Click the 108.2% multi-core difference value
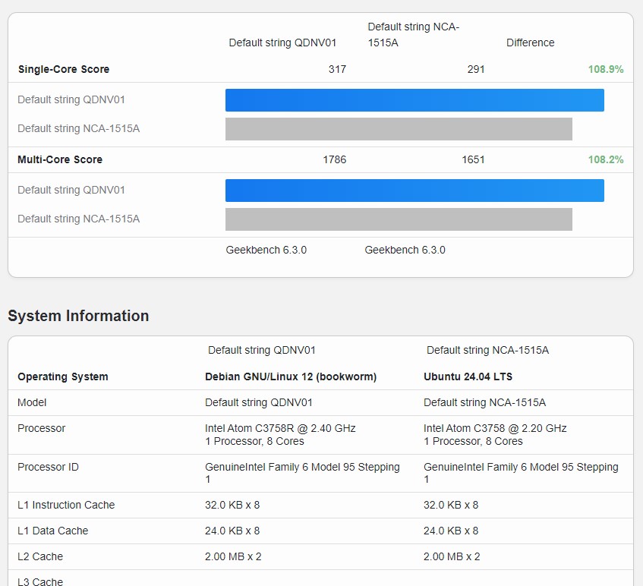Viewport: 643px width, 586px height. 605,159
